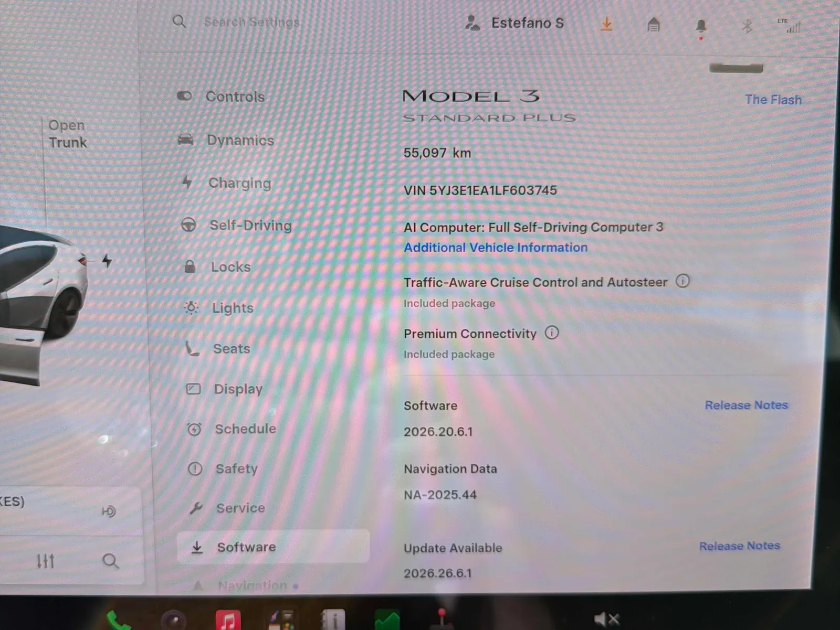Show info for Premium Connectivity
Image resolution: width=840 pixels, height=630 pixels.
point(552,333)
